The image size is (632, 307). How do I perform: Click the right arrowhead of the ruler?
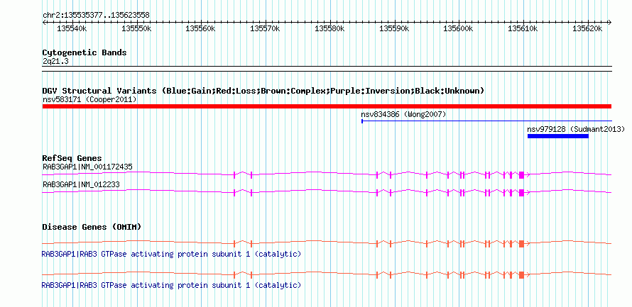610,22
